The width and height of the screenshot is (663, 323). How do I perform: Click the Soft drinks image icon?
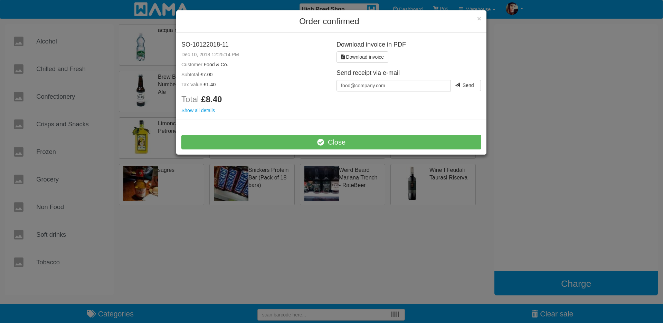point(19,235)
